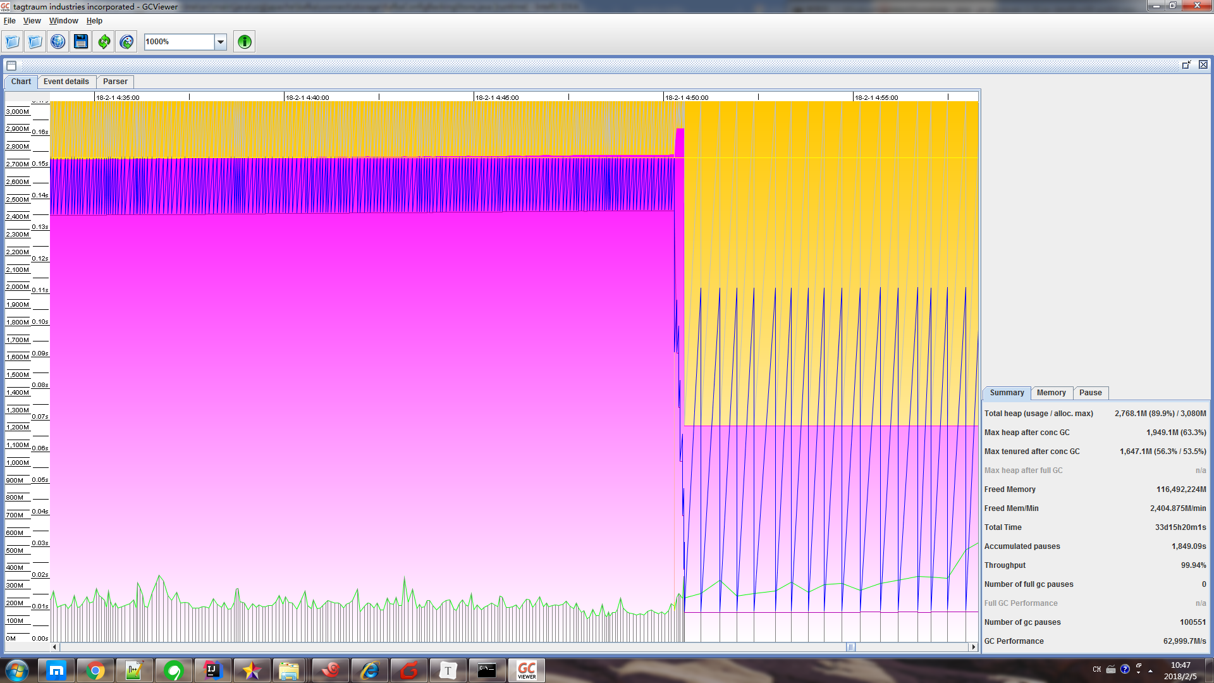Show GCViewer info with the green i icon
Viewport: 1214px width, 683px height.
(x=243, y=41)
